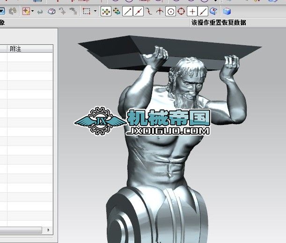
Task: Toggle the Intersection snap option
Action: click(x=160, y=12)
